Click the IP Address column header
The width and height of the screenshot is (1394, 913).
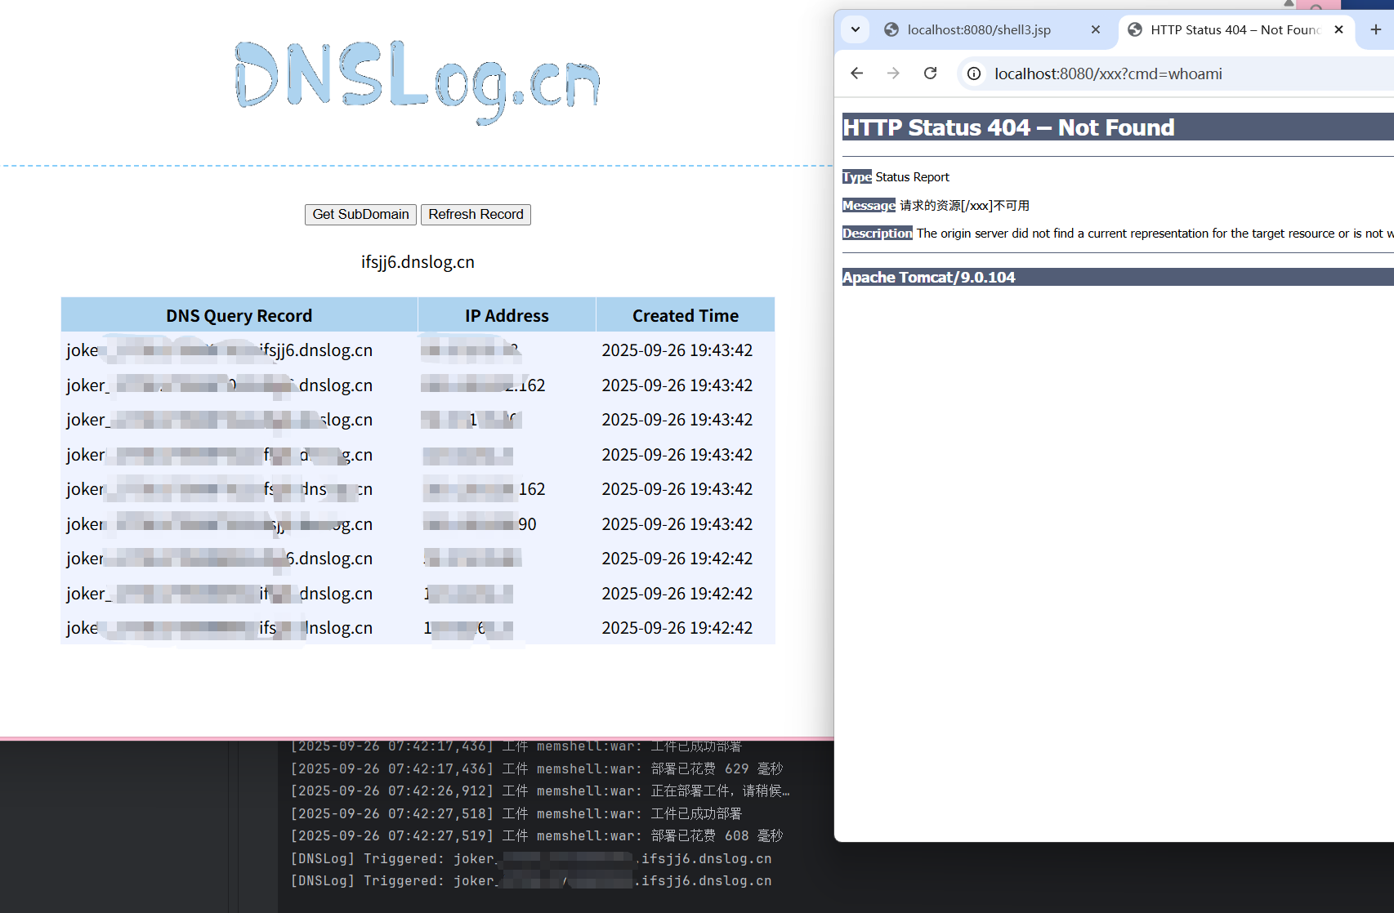point(507,316)
